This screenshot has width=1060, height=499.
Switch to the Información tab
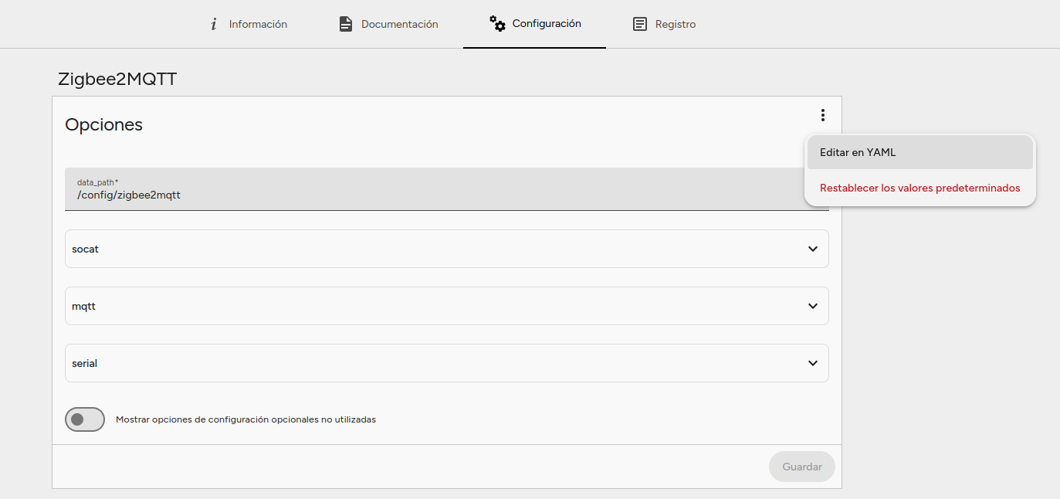pos(258,24)
